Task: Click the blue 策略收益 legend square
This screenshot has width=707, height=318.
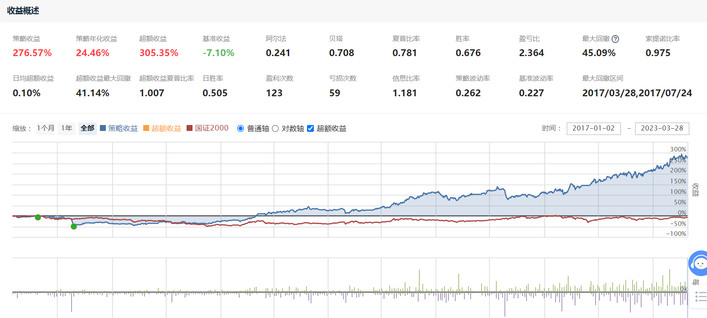Action: [x=103, y=129]
